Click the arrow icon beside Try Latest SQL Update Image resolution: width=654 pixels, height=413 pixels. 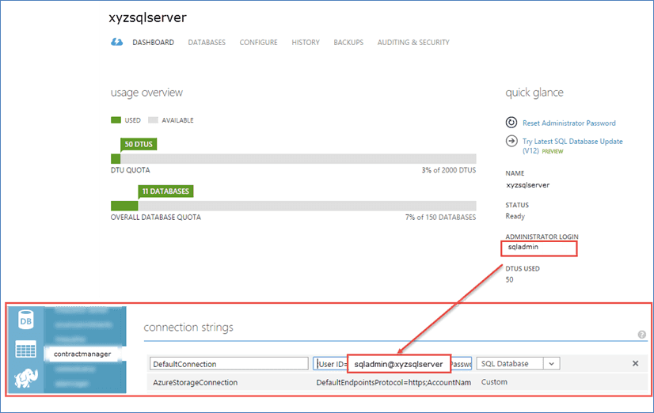(511, 141)
